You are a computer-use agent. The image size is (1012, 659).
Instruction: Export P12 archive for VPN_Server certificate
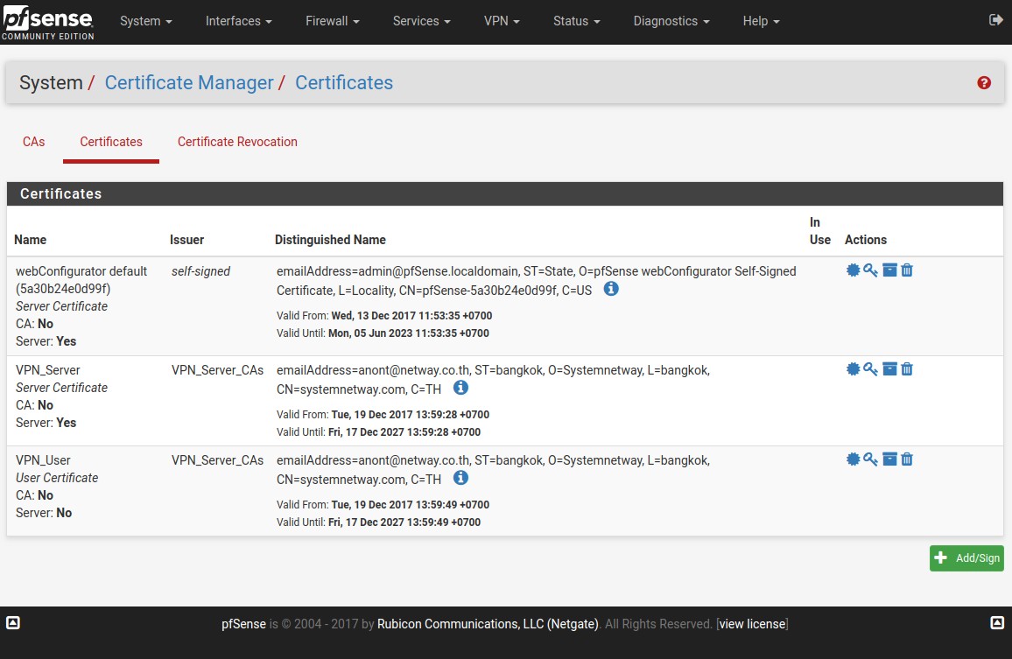pos(889,369)
